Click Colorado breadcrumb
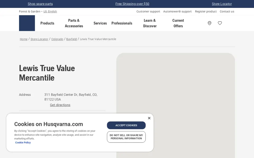The image size is (254, 158). point(57,39)
